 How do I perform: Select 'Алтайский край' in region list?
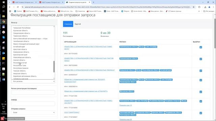[x=19, y=47]
